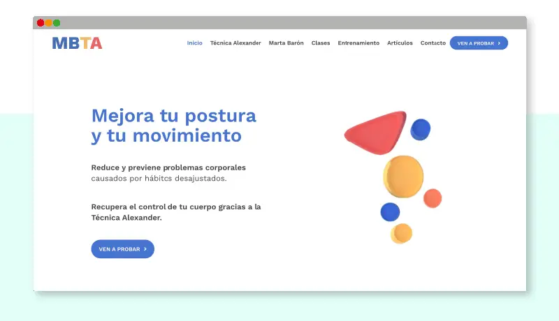Click the yellow window dot in the title bar
This screenshot has height=321, width=559.
(48, 23)
